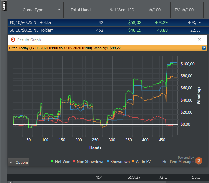
Task: Click the 40,88 bb/100 cell
Action: (162, 30)
